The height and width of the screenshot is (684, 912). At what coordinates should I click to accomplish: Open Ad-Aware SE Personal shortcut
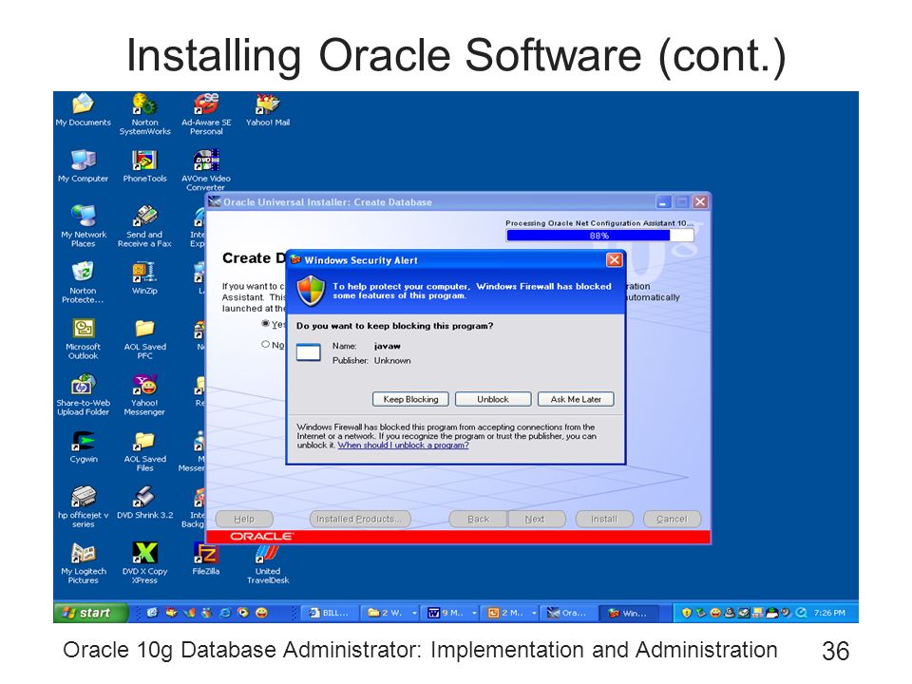click(x=206, y=114)
